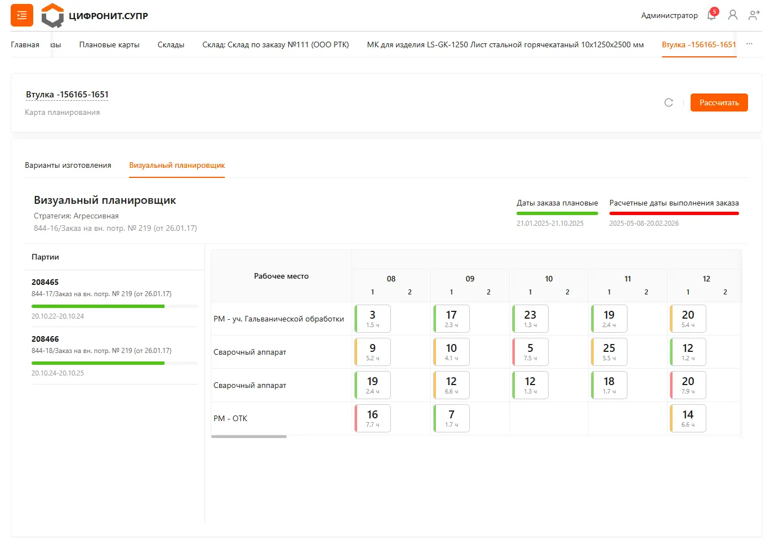770x545 pixels.
Task: Open galvanic processing card 23 in month 10
Action: (530, 319)
